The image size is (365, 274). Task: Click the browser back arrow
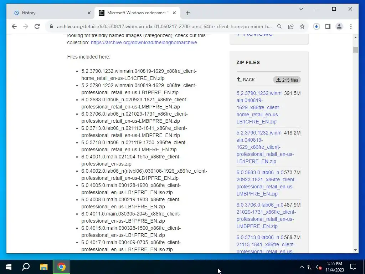click(x=14, y=26)
